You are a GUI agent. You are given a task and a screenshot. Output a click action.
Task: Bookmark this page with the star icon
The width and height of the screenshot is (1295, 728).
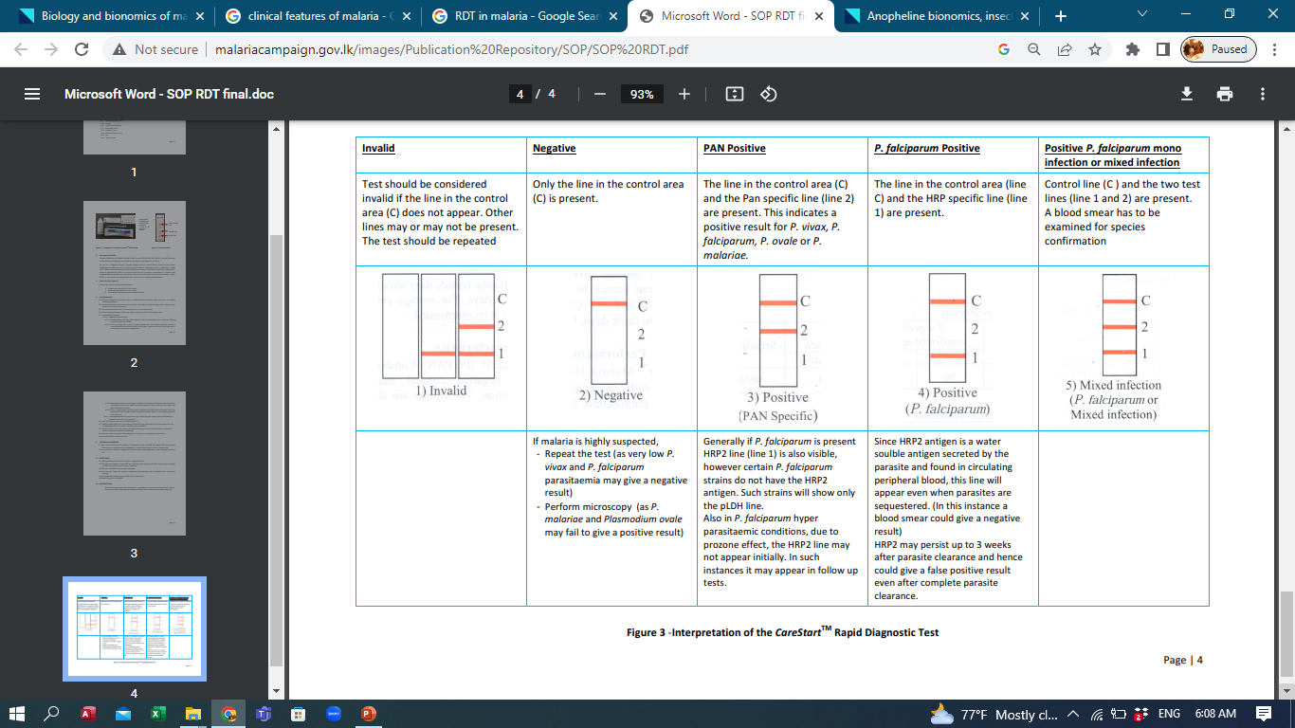coord(1095,49)
